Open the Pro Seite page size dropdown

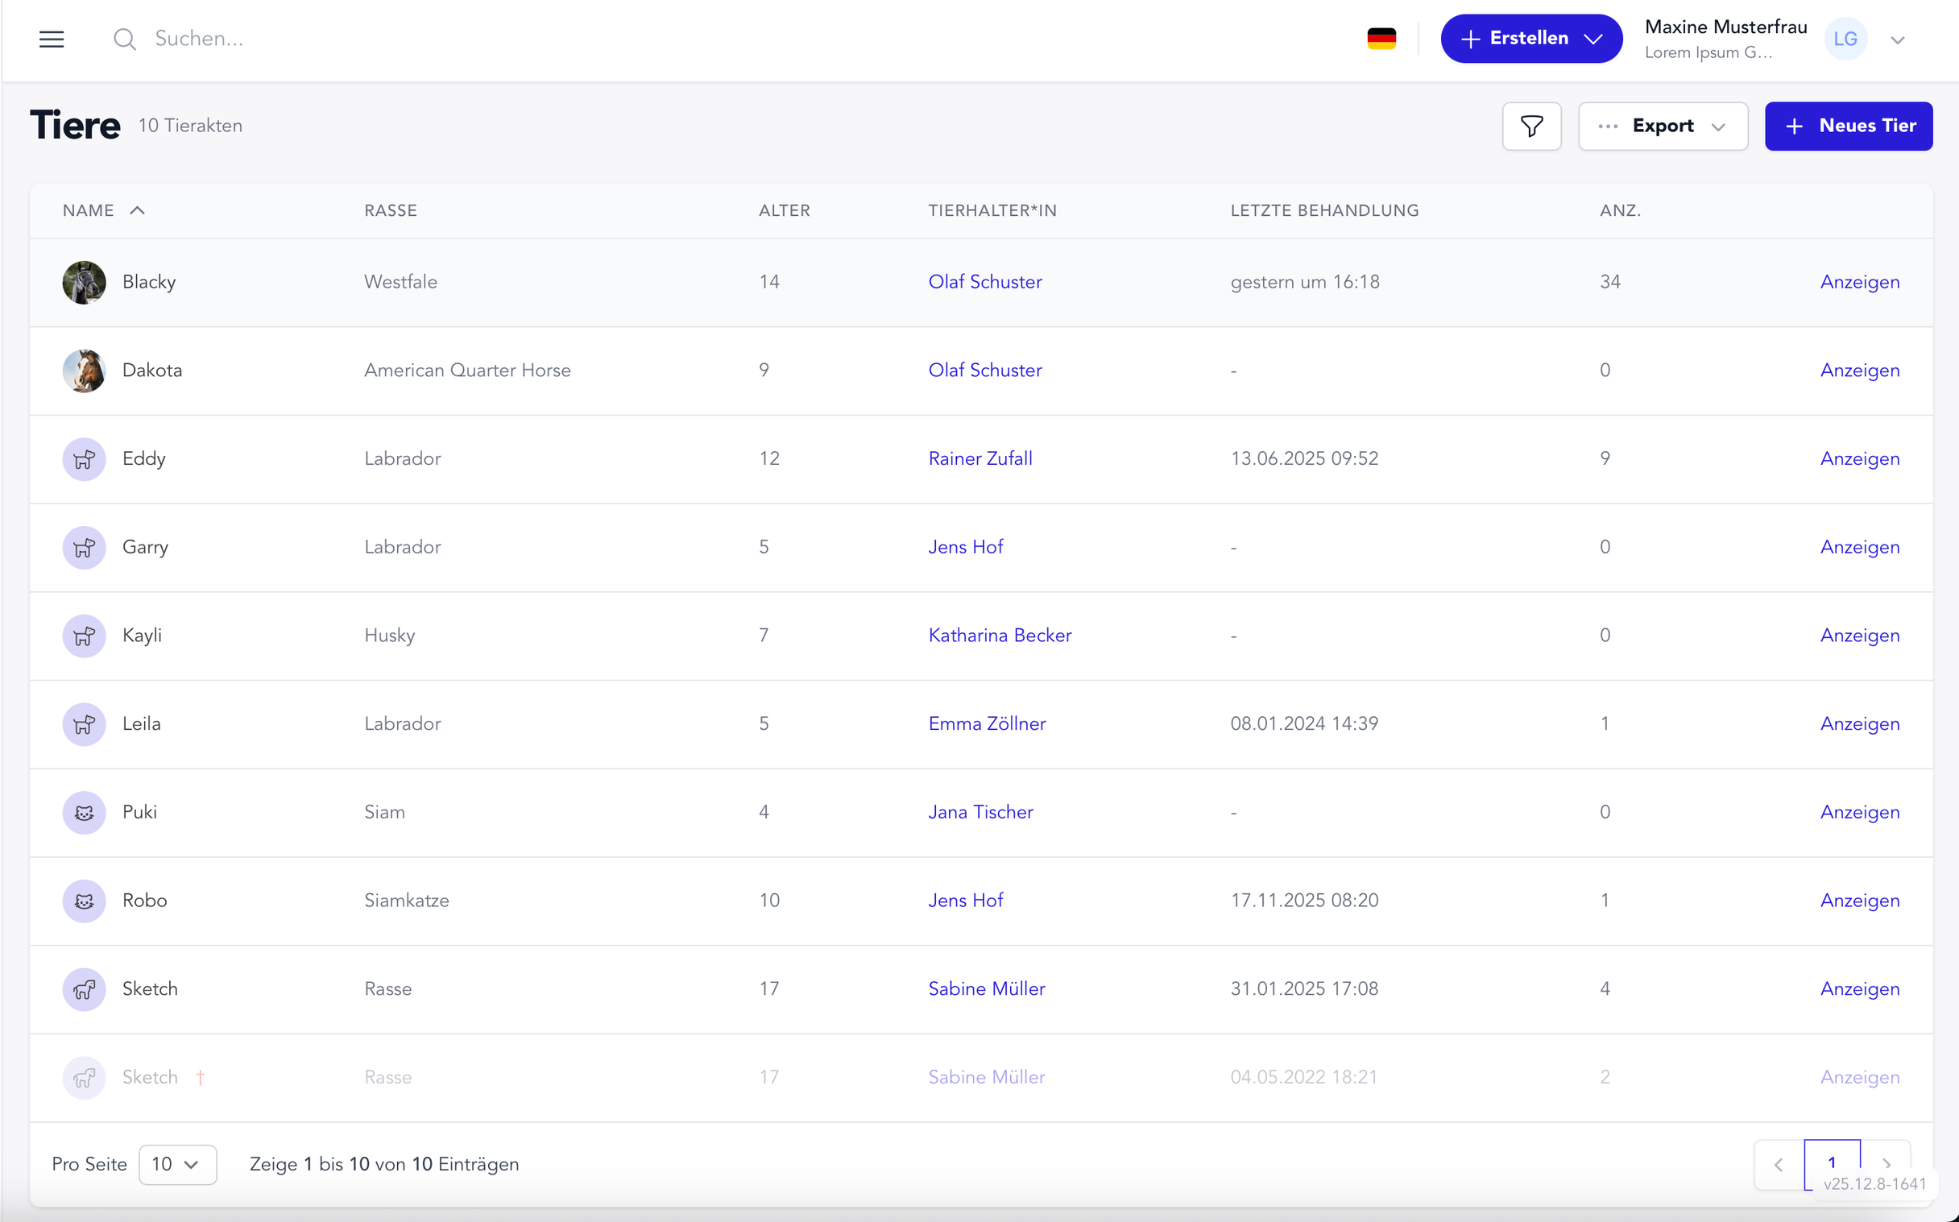178,1164
